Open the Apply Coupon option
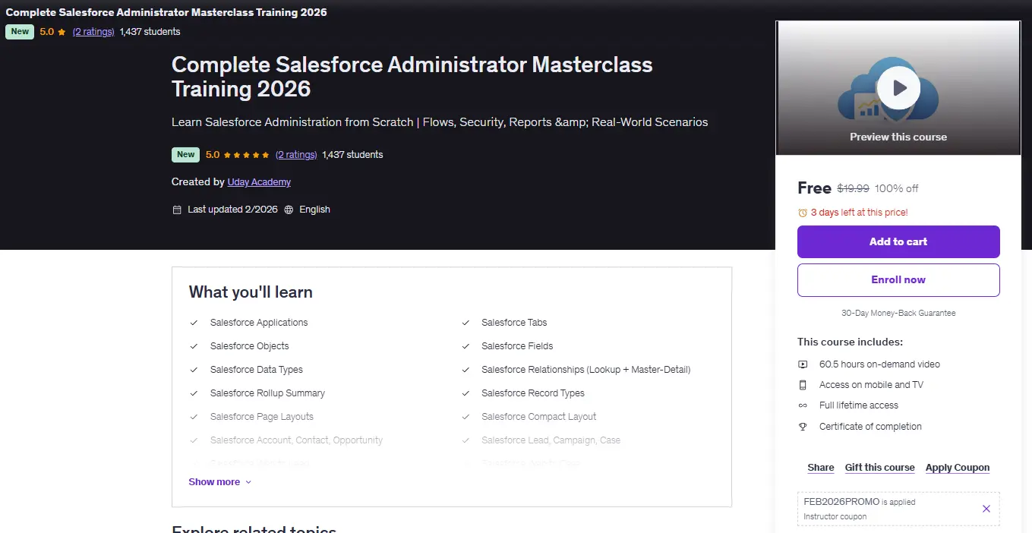This screenshot has width=1032, height=533. click(958, 468)
